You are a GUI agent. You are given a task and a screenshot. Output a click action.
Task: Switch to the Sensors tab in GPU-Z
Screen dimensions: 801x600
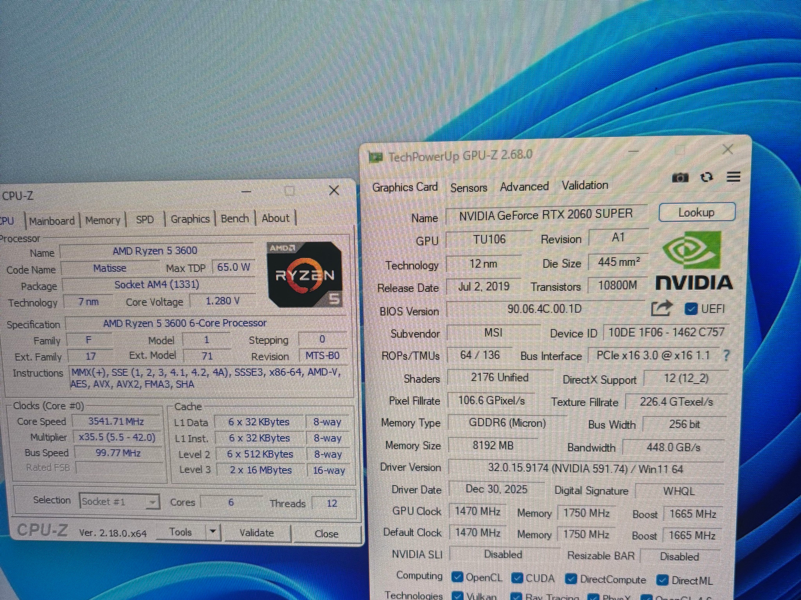469,188
